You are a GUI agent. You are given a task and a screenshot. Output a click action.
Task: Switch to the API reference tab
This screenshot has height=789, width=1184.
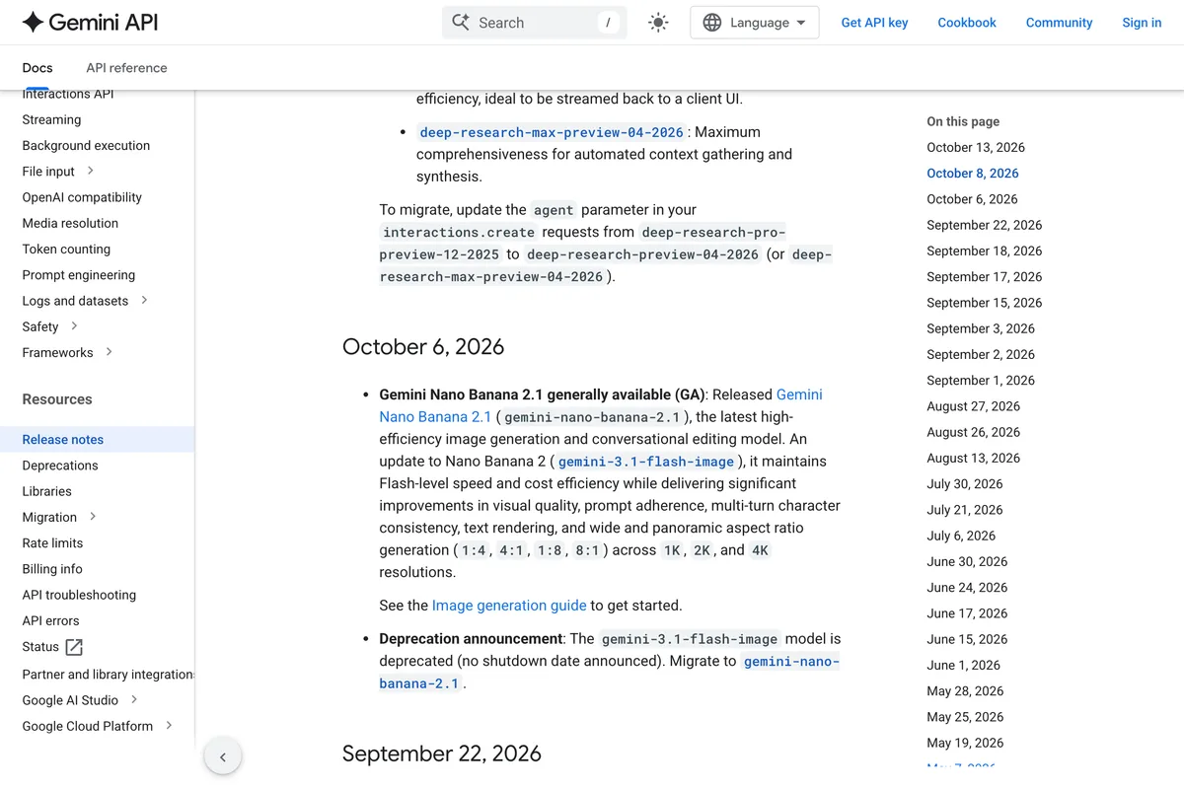126,68
